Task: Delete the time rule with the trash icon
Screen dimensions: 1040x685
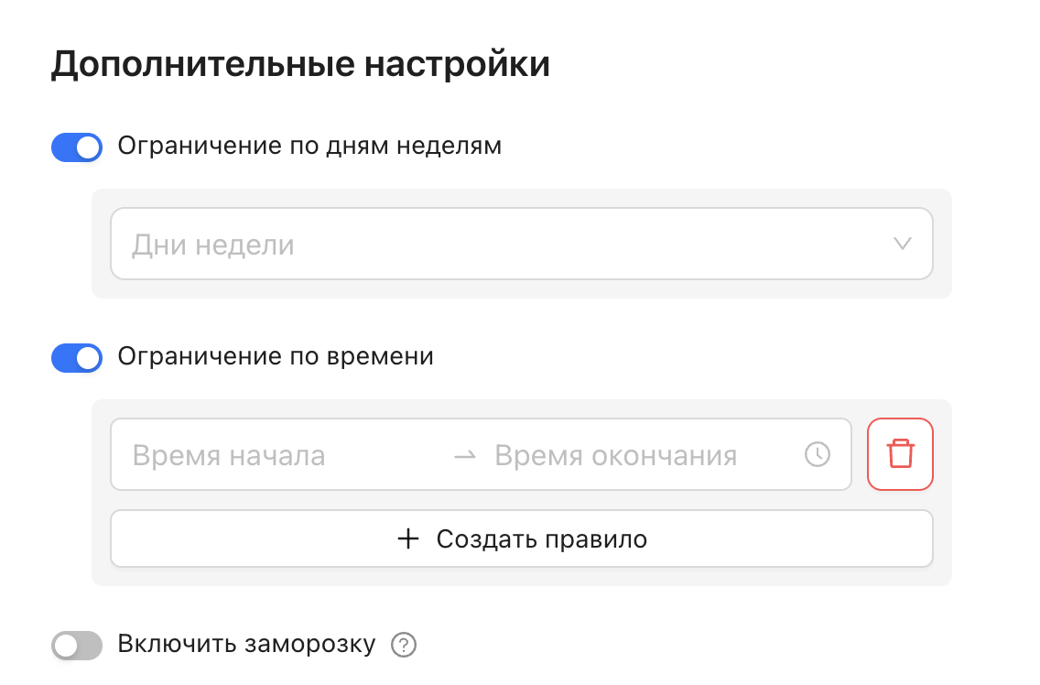Action: [900, 454]
